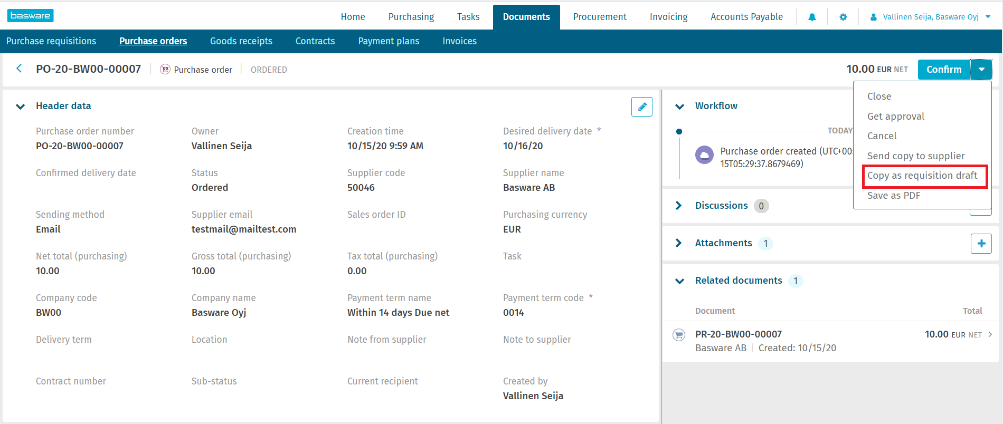1003x424 pixels.
Task: Click the Attachments count badge 1
Action: (765, 244)
